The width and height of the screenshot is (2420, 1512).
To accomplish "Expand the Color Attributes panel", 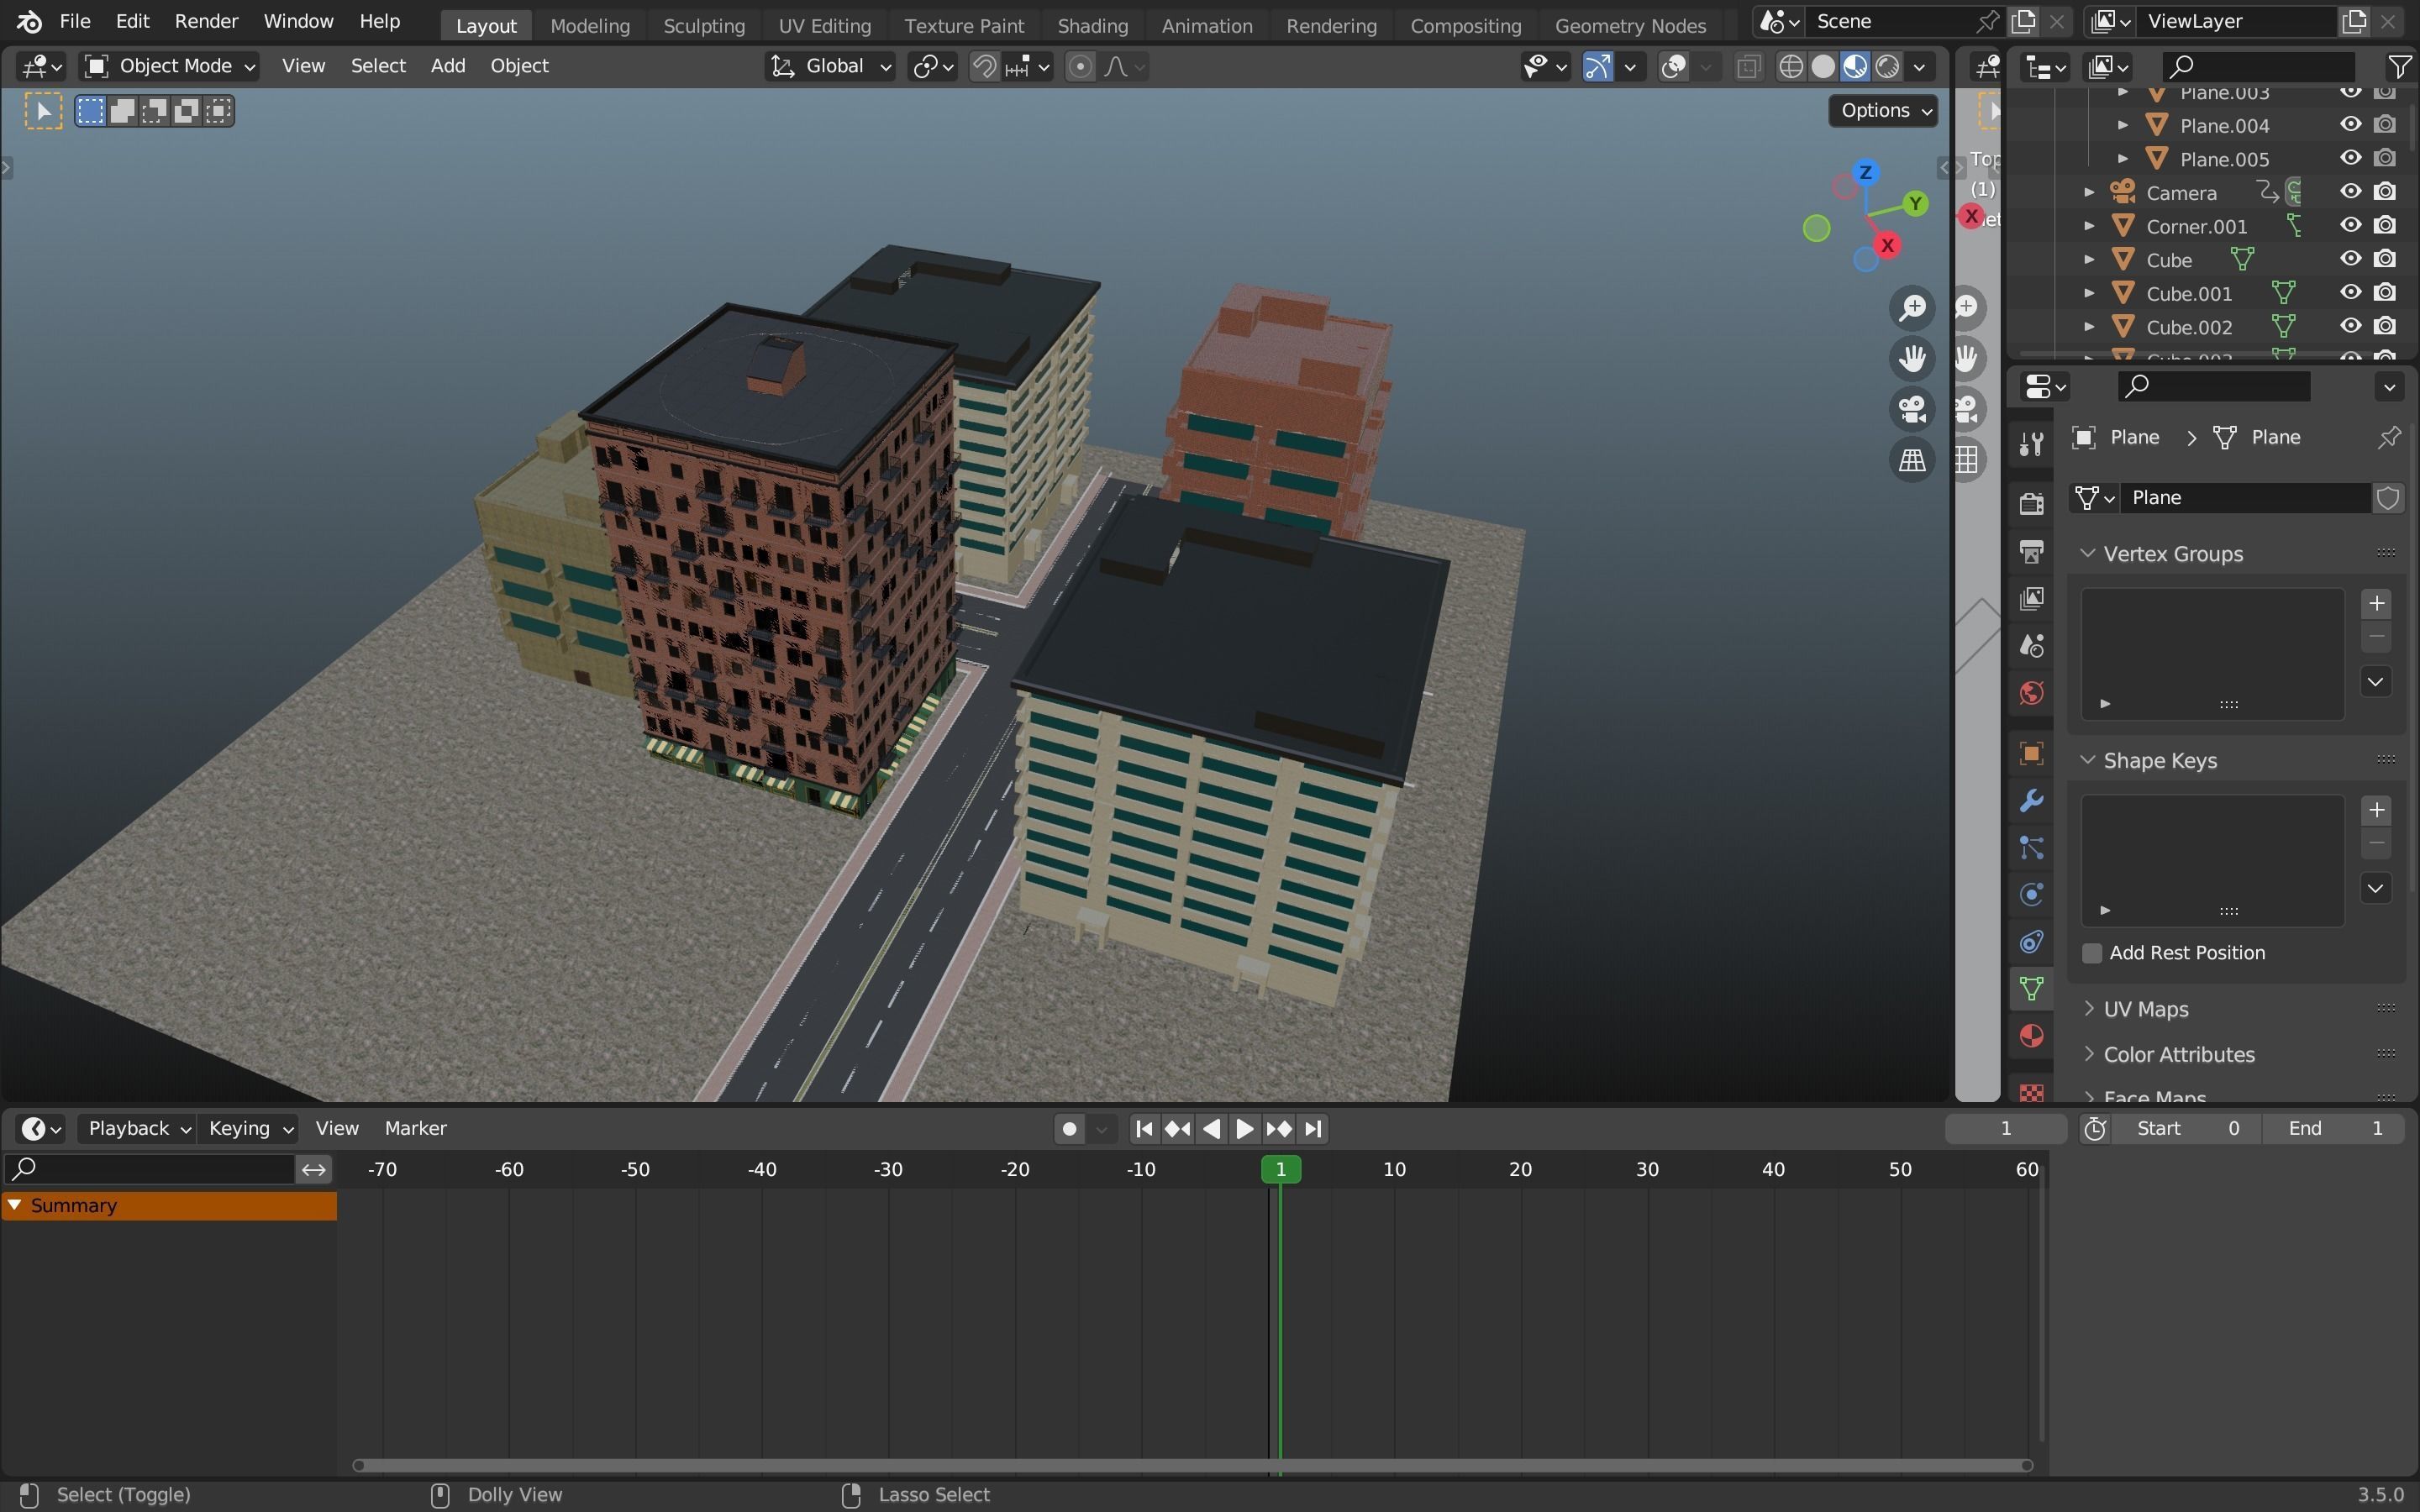I will click(x=2088, y=1054).
